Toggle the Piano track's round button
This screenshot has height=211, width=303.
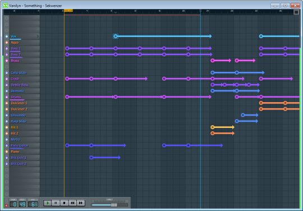7,152
